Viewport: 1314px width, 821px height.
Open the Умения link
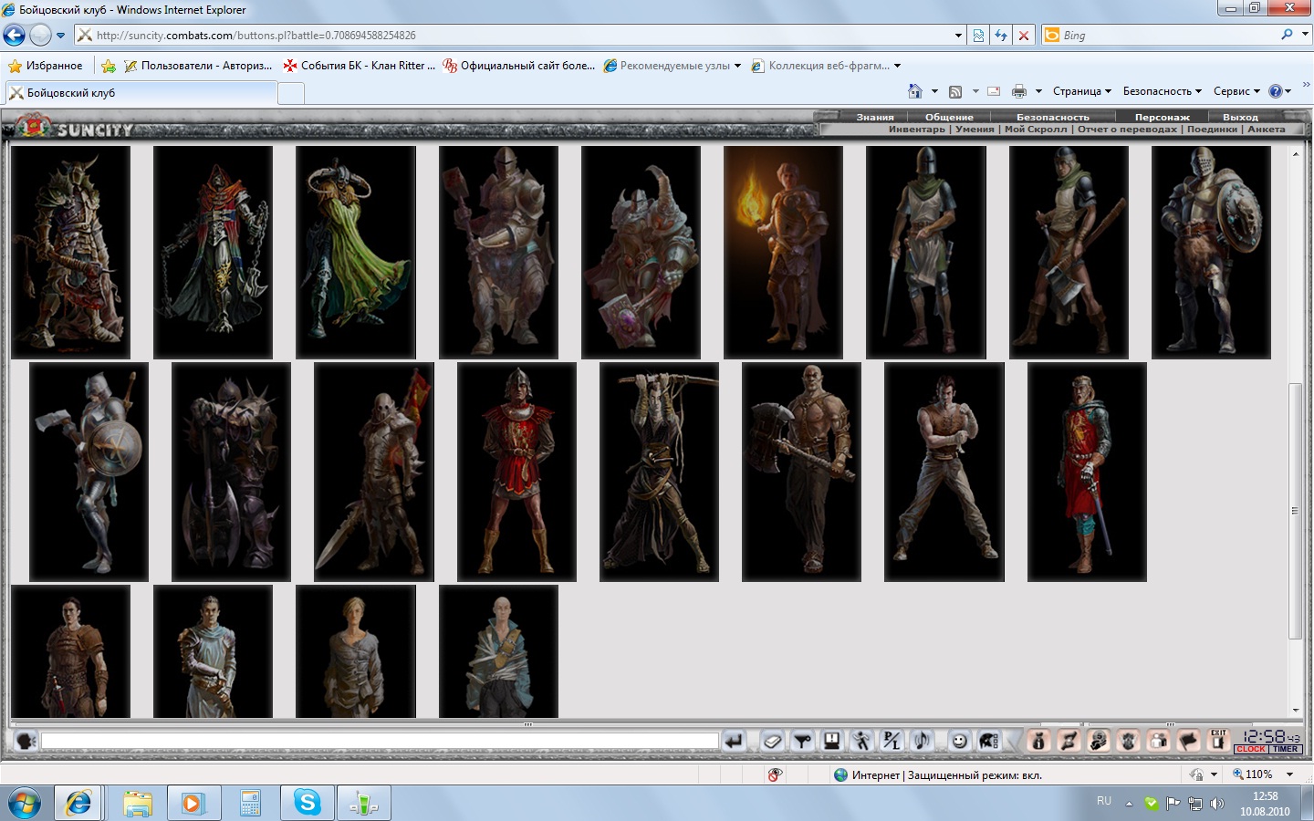(x=975, y=130)
